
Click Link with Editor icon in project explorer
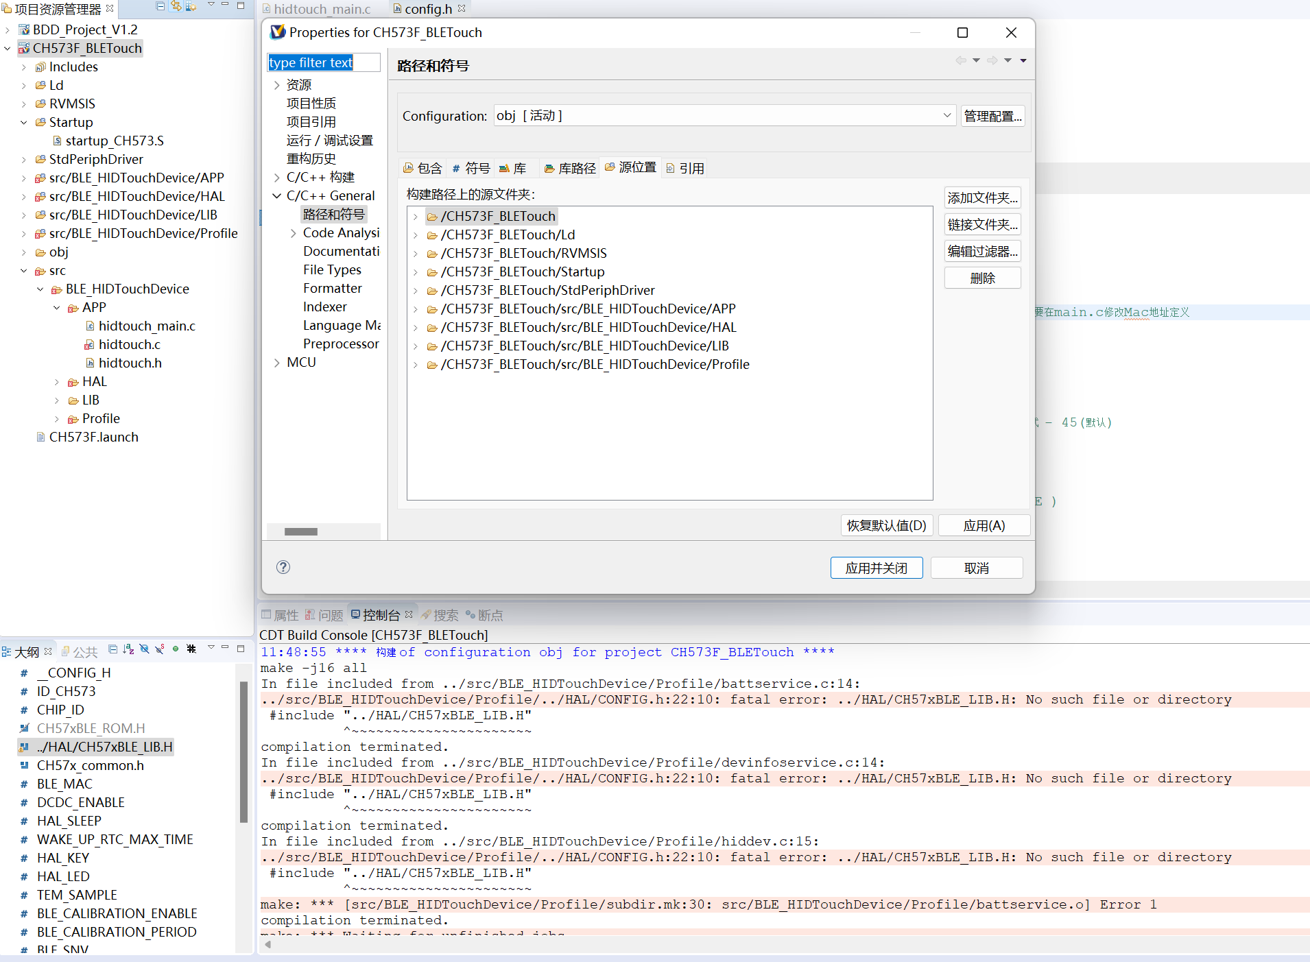tap(176, 6)
